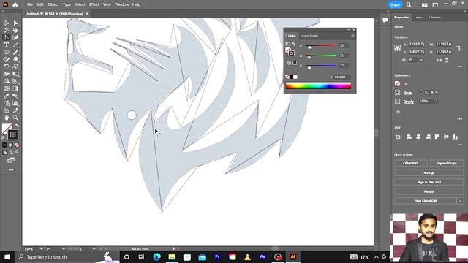Open the Effect menu

(94, 4)
